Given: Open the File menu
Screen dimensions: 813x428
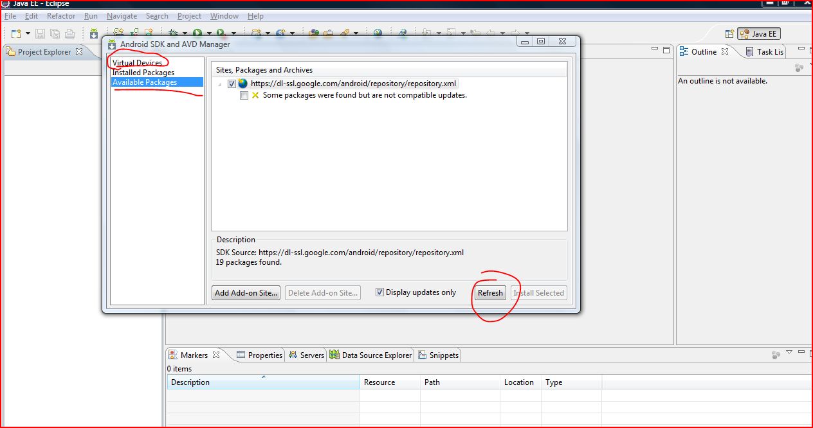Looking at the screenshot, I should 10,16.
